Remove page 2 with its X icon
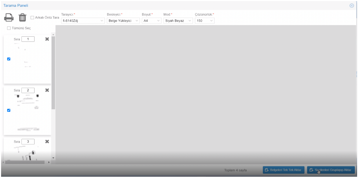Screen dimensions: 359x180 click(x=47, y=90)
